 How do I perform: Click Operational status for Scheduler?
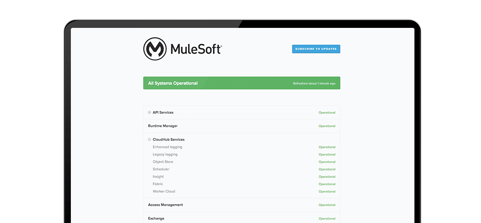coord(327,169)
